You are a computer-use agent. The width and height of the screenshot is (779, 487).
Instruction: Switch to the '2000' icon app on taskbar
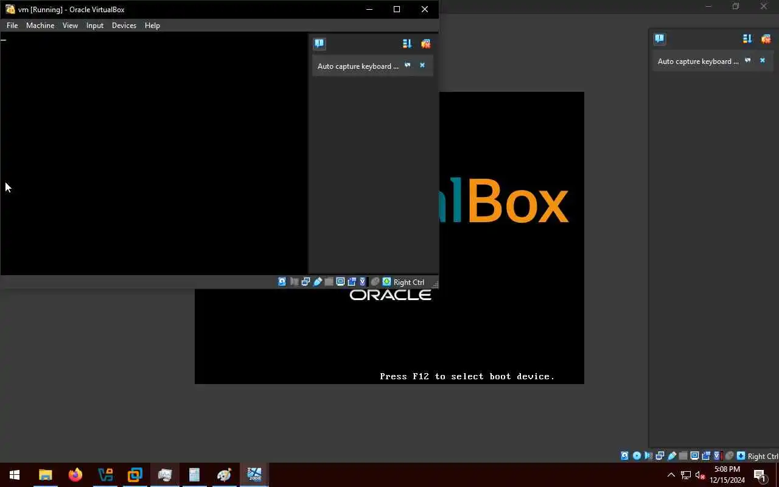(x=254, y=475)
